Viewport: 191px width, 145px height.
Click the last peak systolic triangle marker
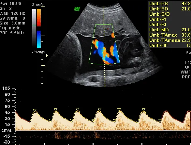144,110
